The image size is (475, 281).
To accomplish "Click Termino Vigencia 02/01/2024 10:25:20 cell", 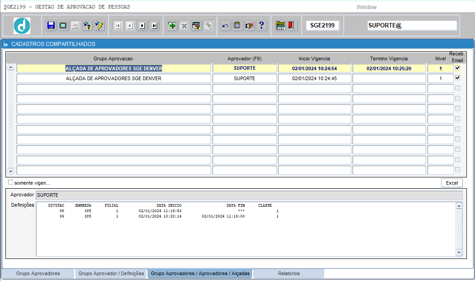I will point(389,68).
